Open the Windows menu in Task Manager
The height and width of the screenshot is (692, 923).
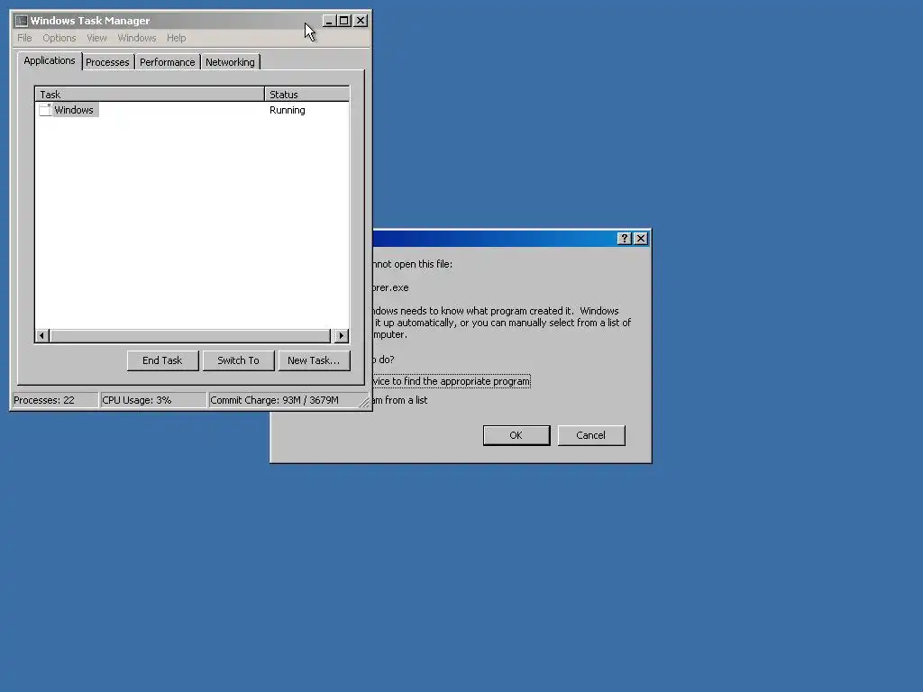click(x=137, y=38)
